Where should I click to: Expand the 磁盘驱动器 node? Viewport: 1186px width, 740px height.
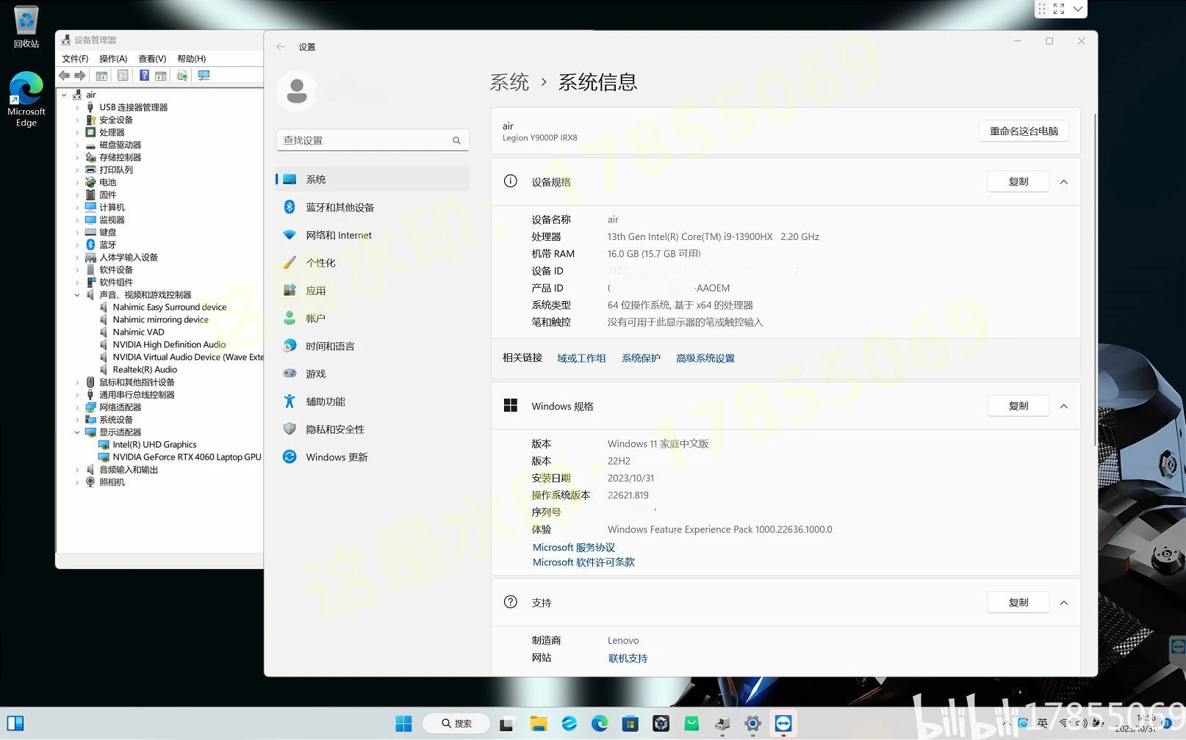click(x=77, y=145)
